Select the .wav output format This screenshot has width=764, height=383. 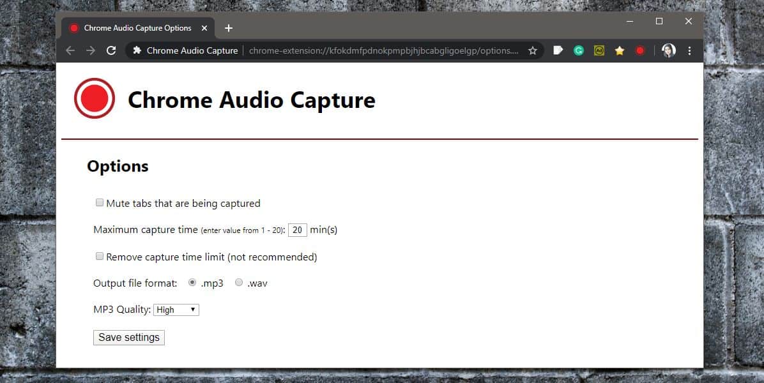(x=239, y=282)
